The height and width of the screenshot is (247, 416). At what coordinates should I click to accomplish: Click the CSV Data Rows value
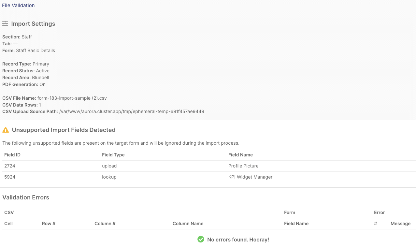click(40, 105)
